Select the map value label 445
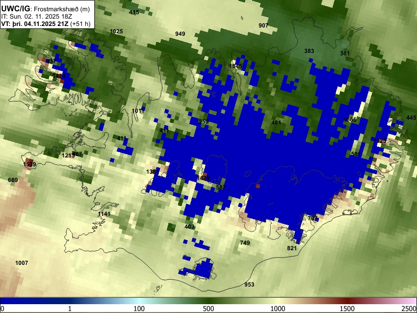 [x=411, y=118]
